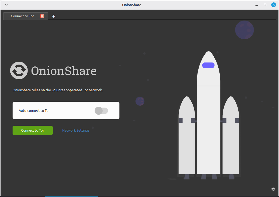Click the white Auto-connect to Tor card

[66, 110]
